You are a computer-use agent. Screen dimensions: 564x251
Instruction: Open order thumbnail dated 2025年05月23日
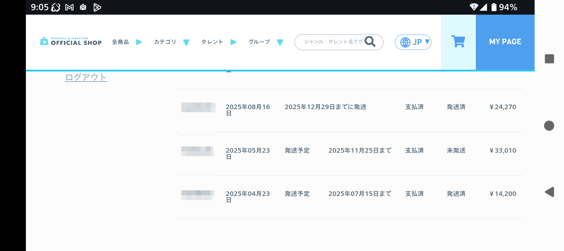click(198, 151)
